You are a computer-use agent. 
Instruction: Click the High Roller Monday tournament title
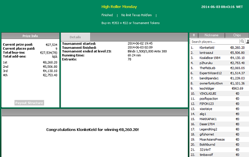pyautogui.click(x=119, y=7)
